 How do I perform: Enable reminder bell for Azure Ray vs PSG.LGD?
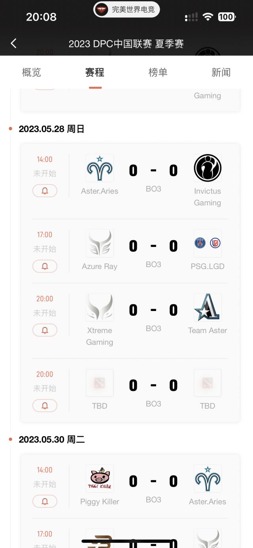45,266
